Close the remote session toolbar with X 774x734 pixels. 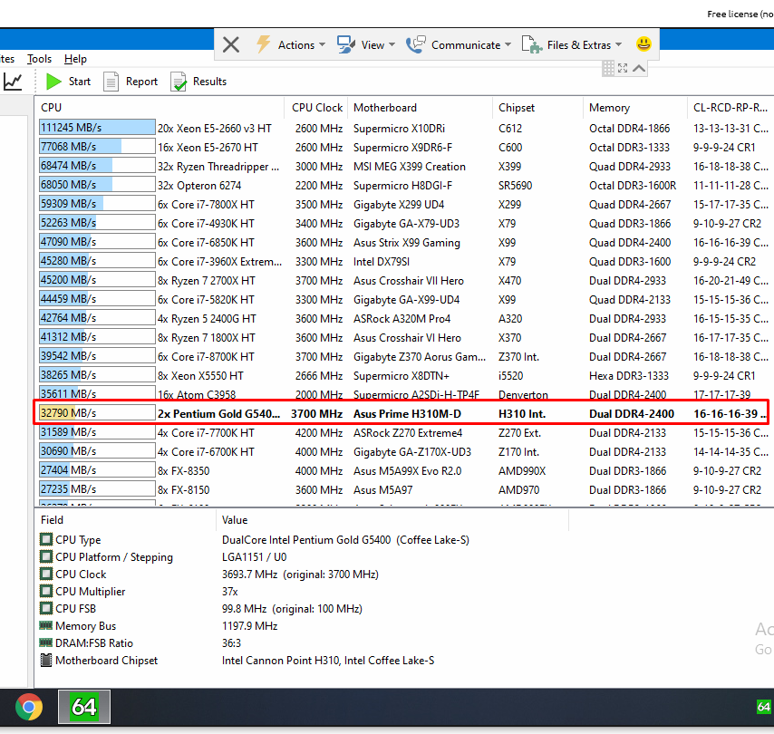tap(230, 45)
